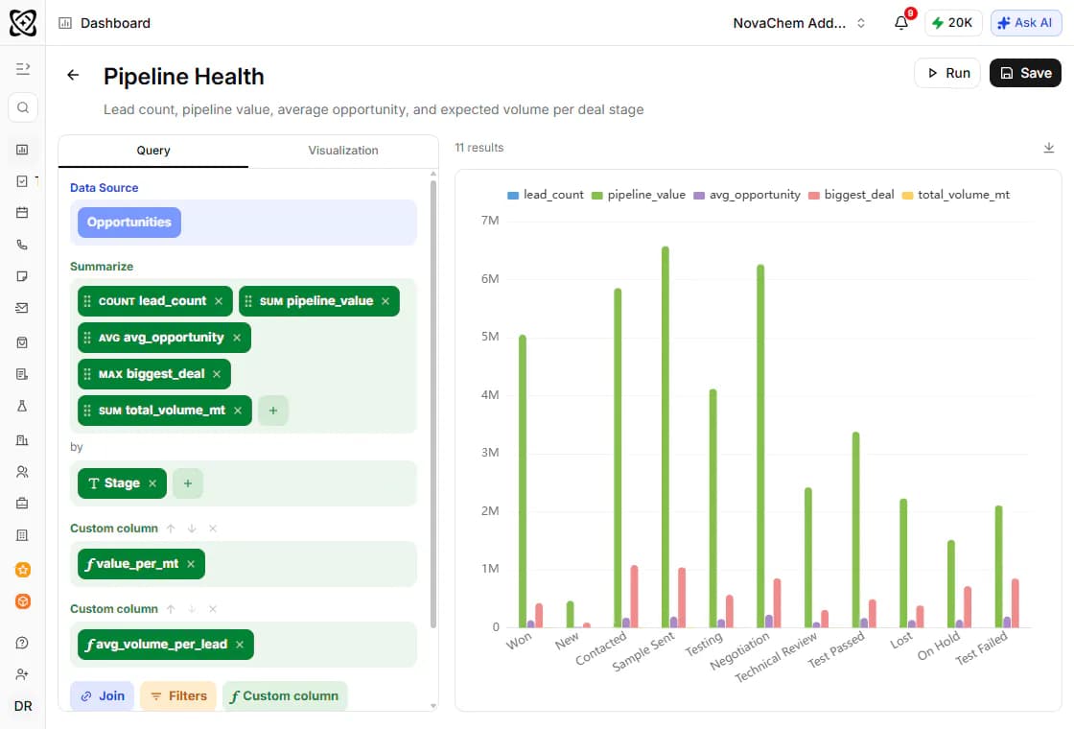The width and height of the screenshot is (1074, 729).
Task: Open the companies building icon in sidebar
Action: click(22, 440)
